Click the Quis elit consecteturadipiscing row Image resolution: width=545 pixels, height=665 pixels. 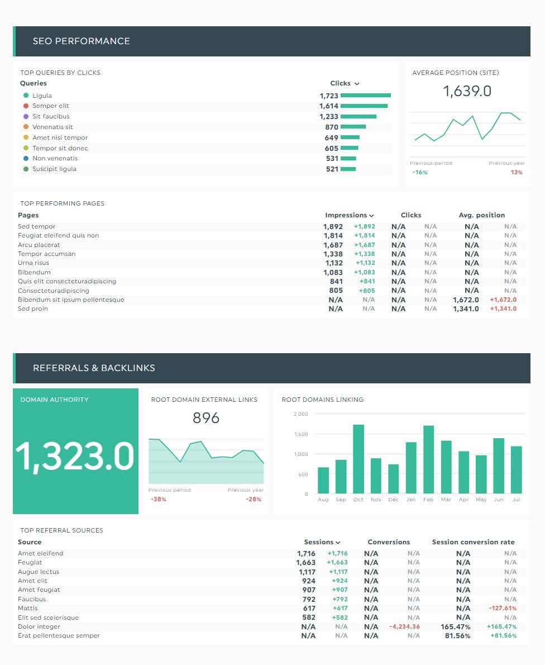pos(271,281)
